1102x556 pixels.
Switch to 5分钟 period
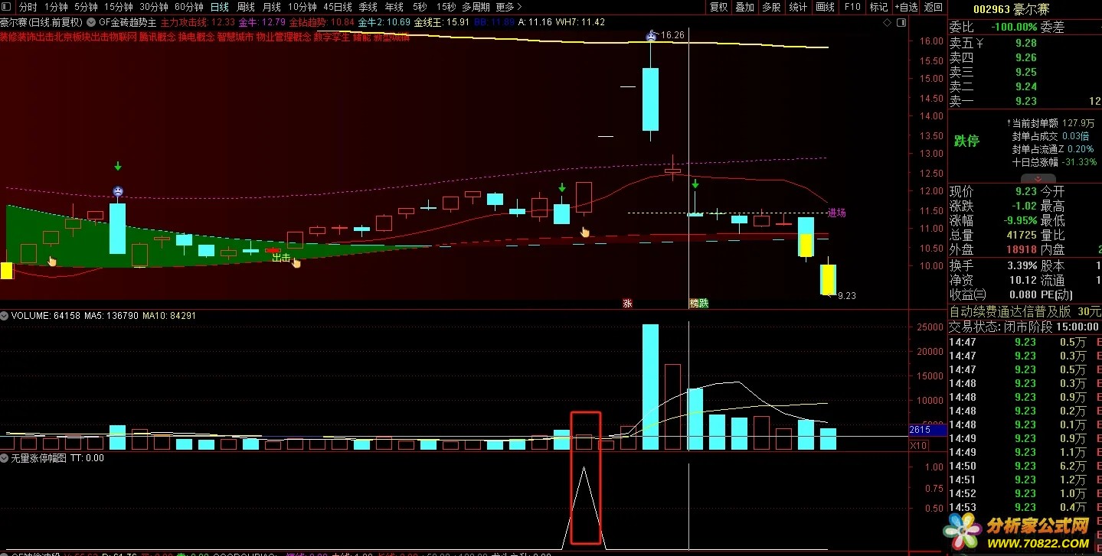(86, 7)
